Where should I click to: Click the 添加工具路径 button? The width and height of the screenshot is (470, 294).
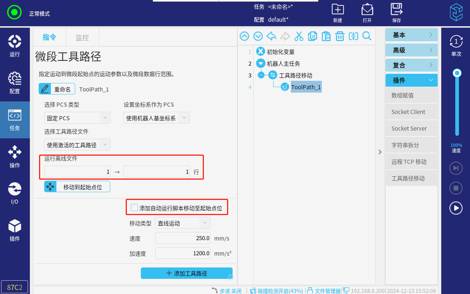[x=187, y=273]
